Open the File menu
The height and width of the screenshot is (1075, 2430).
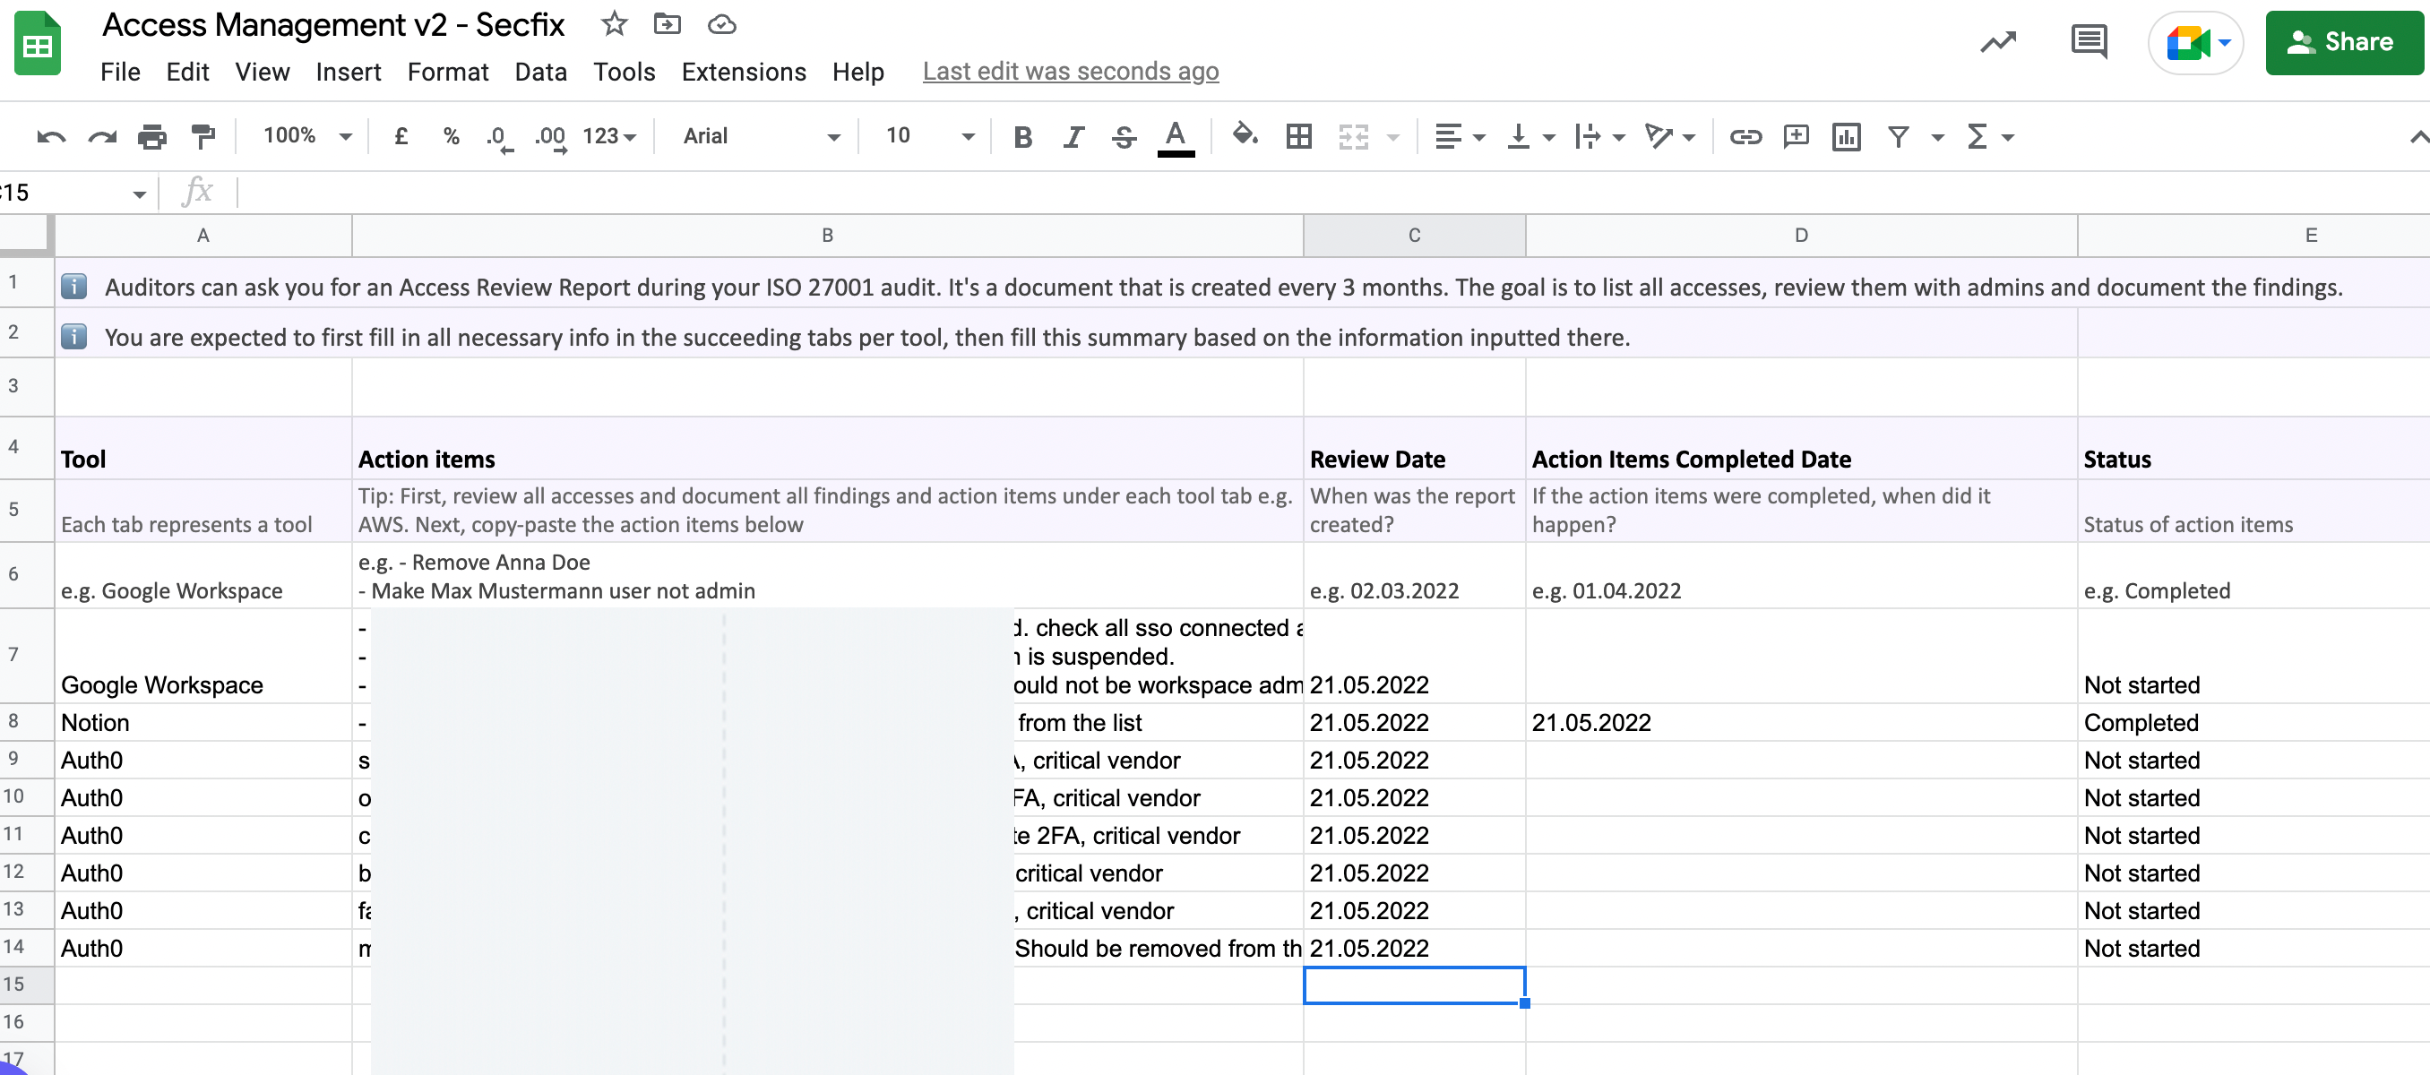coord(120,72)
